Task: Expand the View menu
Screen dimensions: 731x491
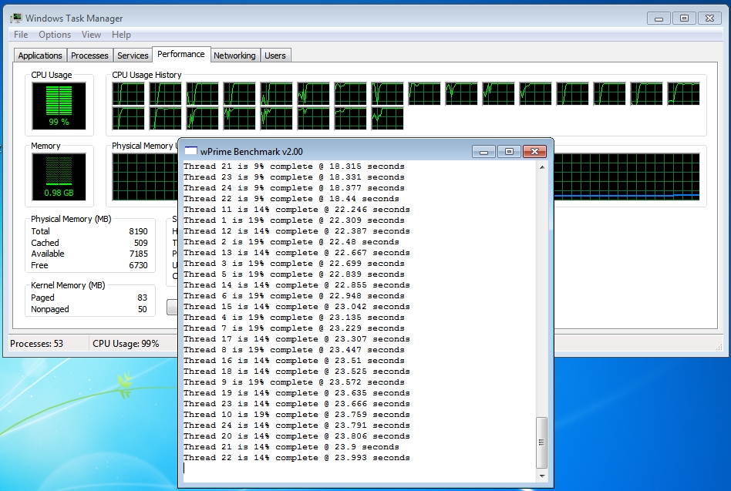Action: 91,35
